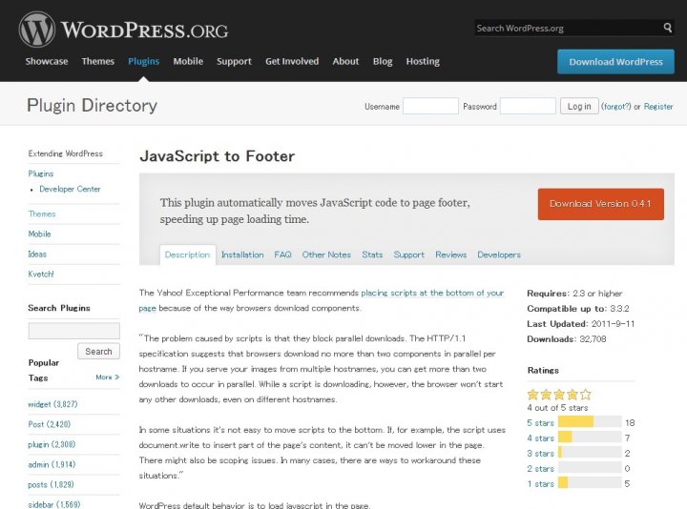Image resolution: width=687 pixels, height=509 pixels.
Task: Focus the Username field
Action: coord(430,106)
